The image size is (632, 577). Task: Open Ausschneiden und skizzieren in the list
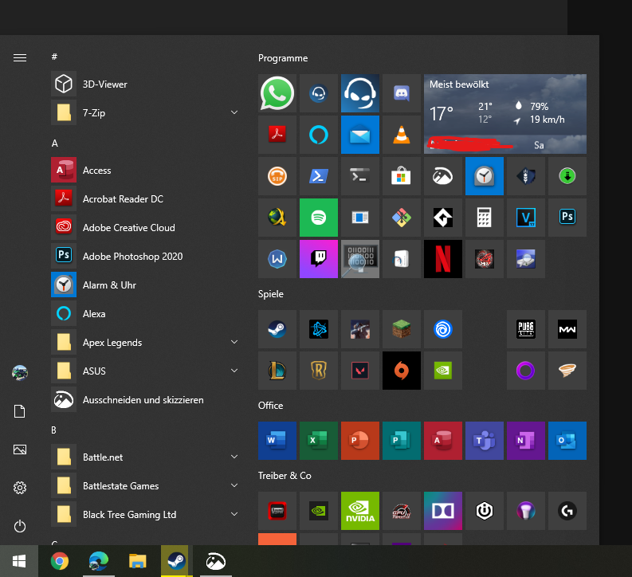(x=146, y=400)
